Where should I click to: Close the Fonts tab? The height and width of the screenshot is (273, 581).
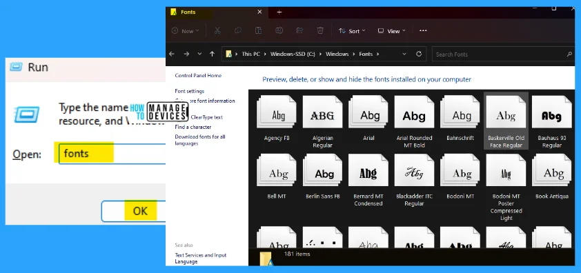pyautogui.click(x=259, y=12)
